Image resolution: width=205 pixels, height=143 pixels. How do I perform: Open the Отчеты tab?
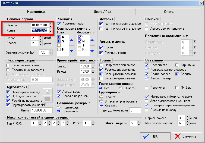(x=169, y=12)
